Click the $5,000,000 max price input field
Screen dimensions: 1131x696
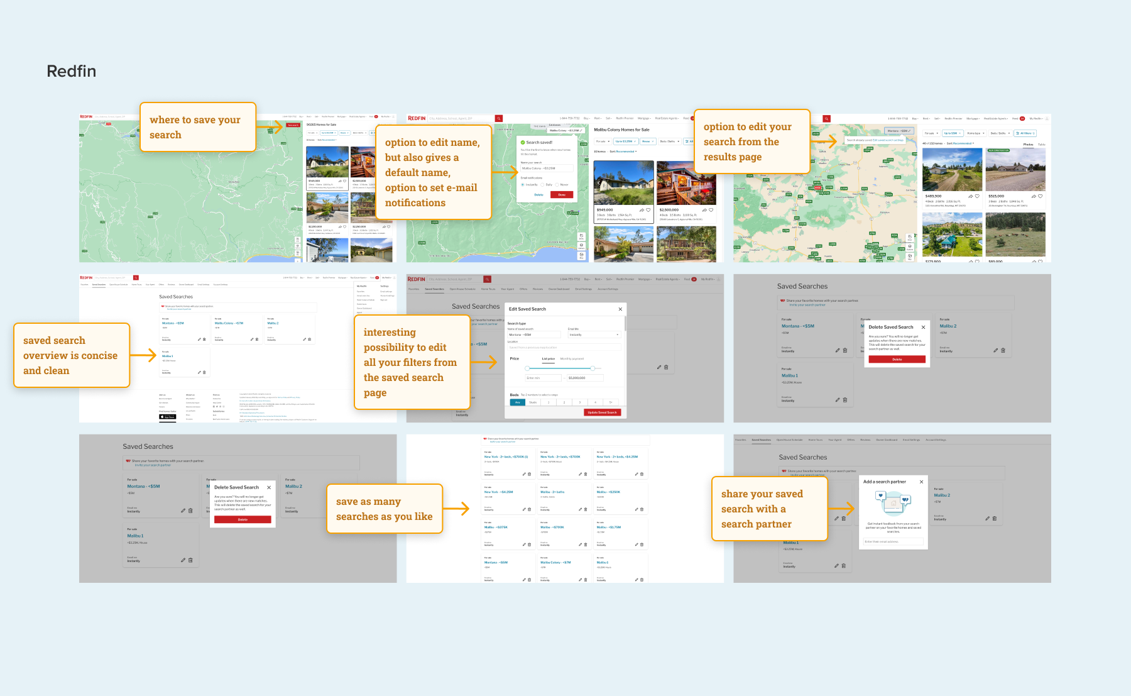click(585, 378)
